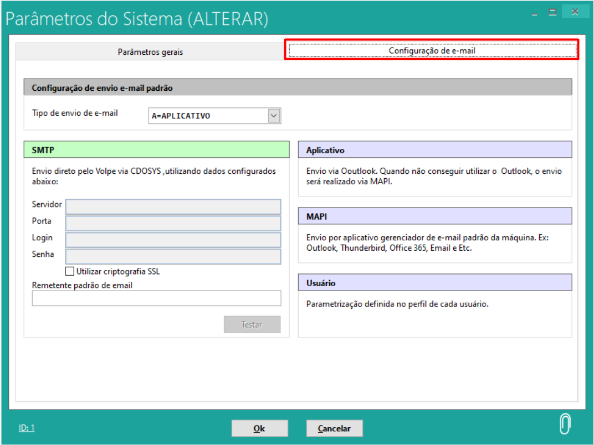
Task: Switch to the Parâmetros gerais tab
Action: pos(150,51)
